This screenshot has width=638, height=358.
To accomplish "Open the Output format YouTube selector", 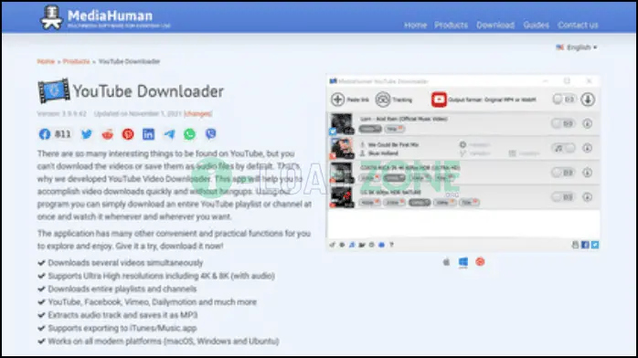I will (439, 100).
